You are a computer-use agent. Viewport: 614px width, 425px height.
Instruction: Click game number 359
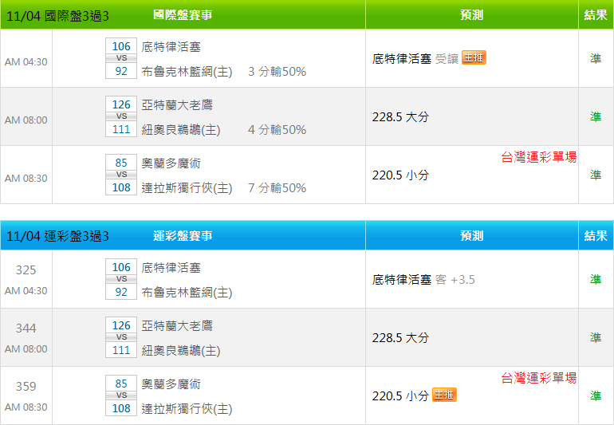26,386
